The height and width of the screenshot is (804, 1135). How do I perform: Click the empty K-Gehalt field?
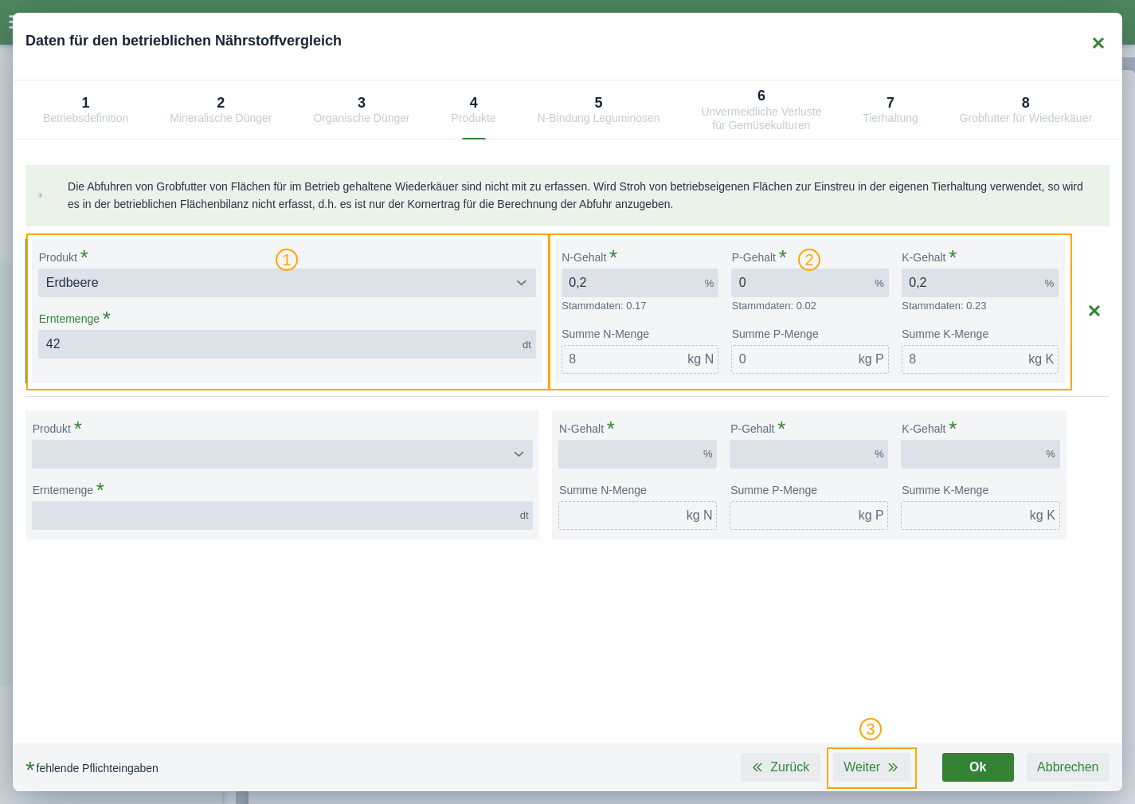980,454
